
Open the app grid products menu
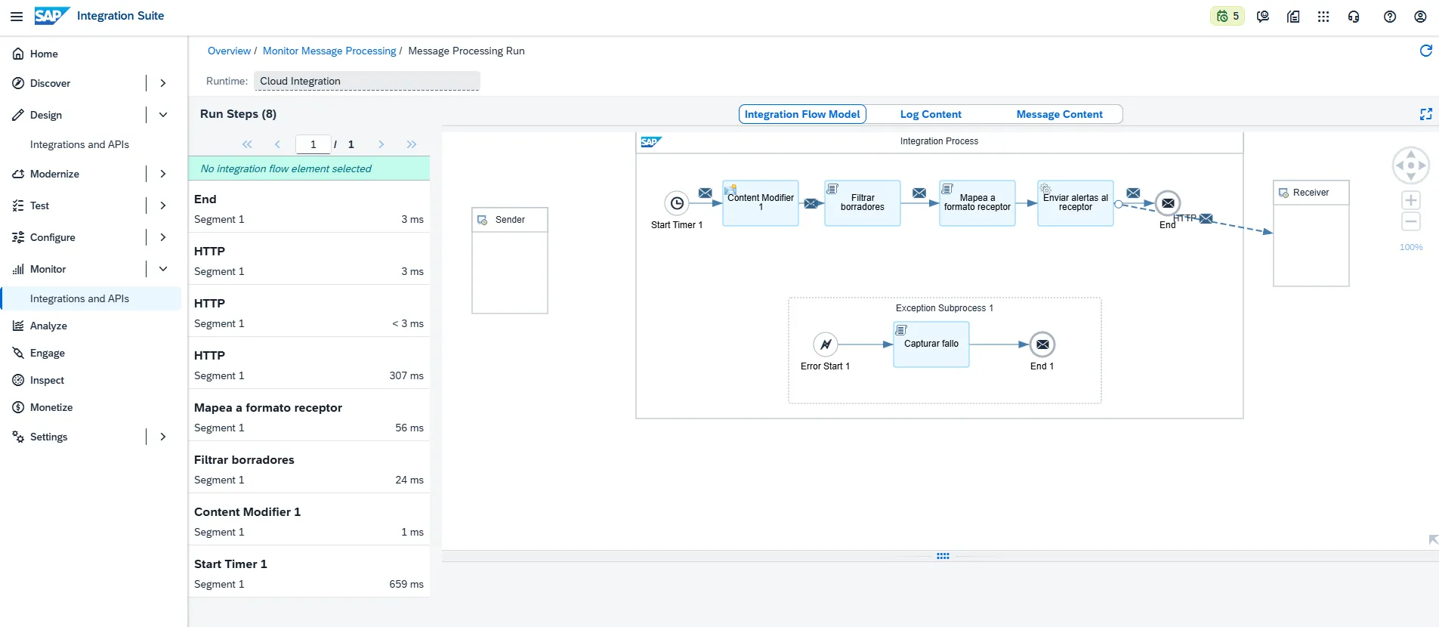[1323, 16]
